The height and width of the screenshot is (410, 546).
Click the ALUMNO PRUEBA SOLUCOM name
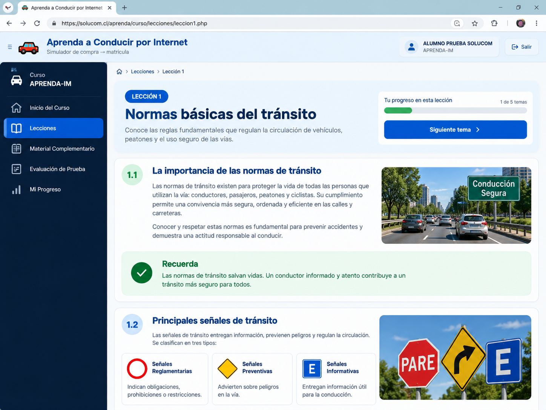tap(458, 43)
